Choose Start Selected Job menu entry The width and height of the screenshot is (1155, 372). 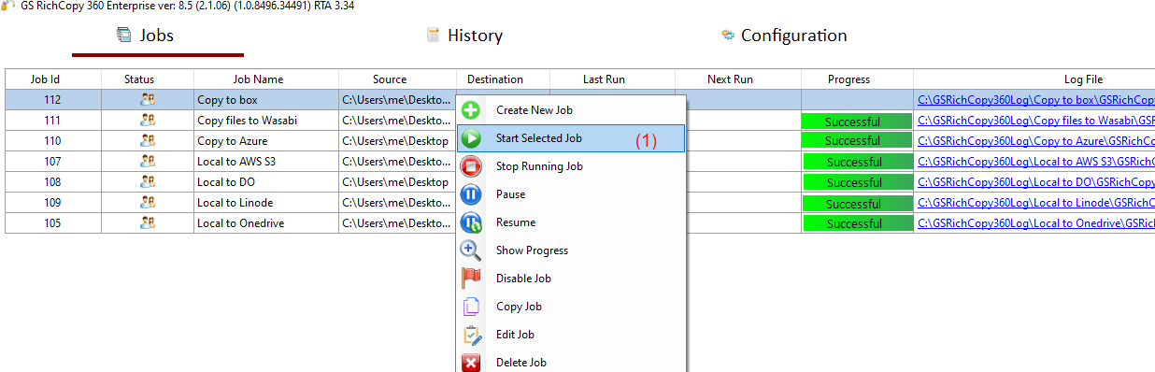coord(571,138)
